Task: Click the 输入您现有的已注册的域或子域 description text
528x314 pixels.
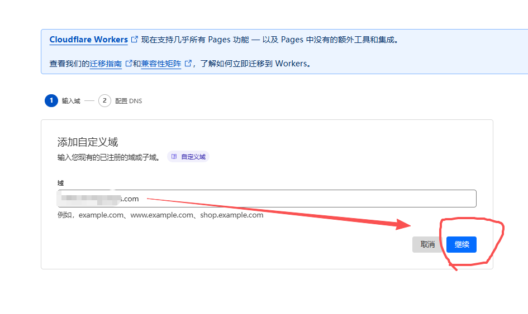Action: [108, 157]
